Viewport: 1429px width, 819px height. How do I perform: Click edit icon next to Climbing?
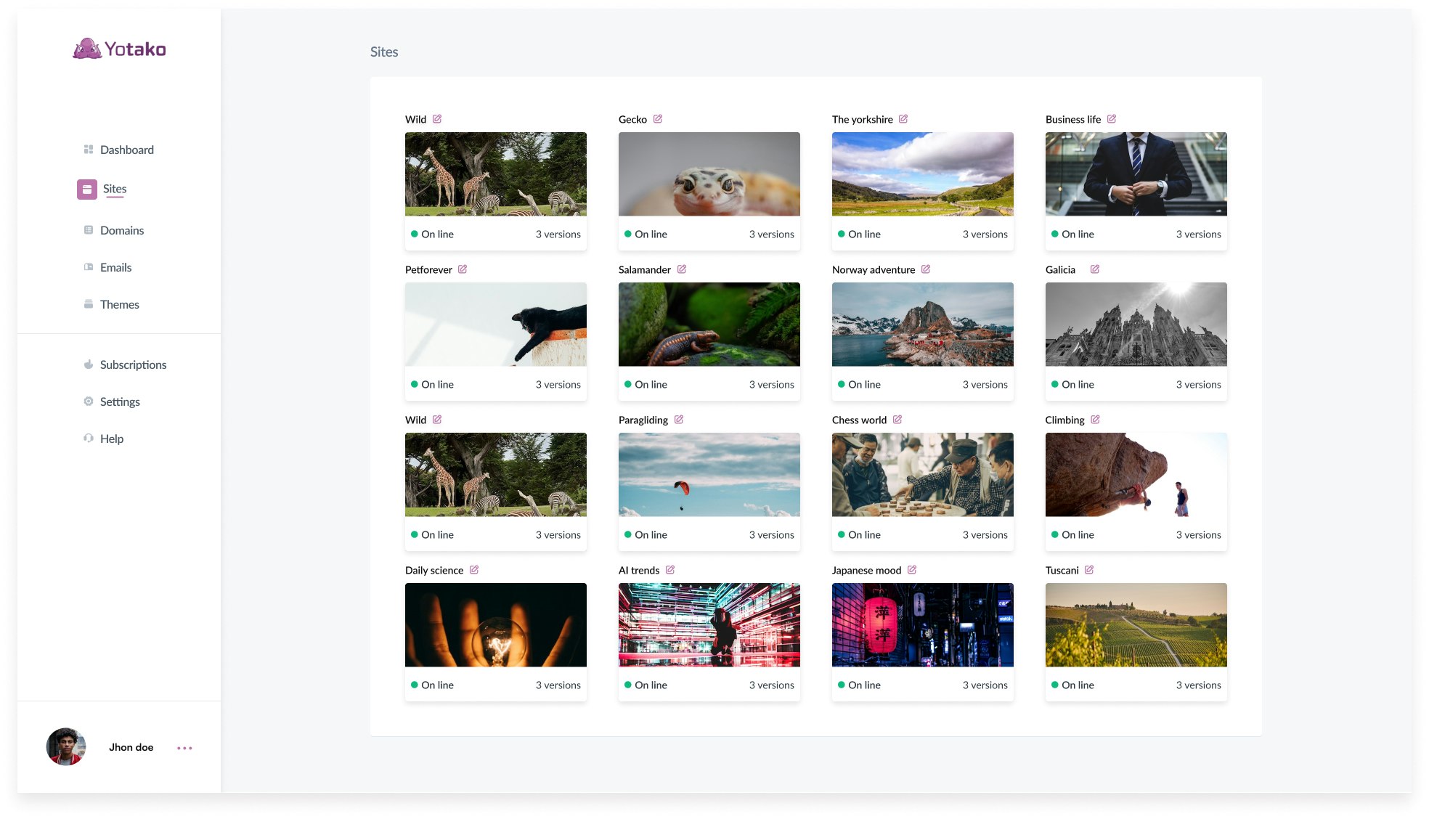click(x=1096, y=420)
